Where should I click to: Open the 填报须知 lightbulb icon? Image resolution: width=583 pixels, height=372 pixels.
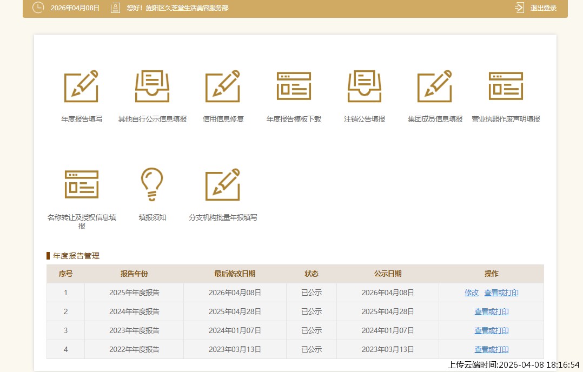coord(152,184)
